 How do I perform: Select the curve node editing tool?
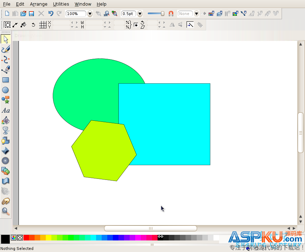6,59
